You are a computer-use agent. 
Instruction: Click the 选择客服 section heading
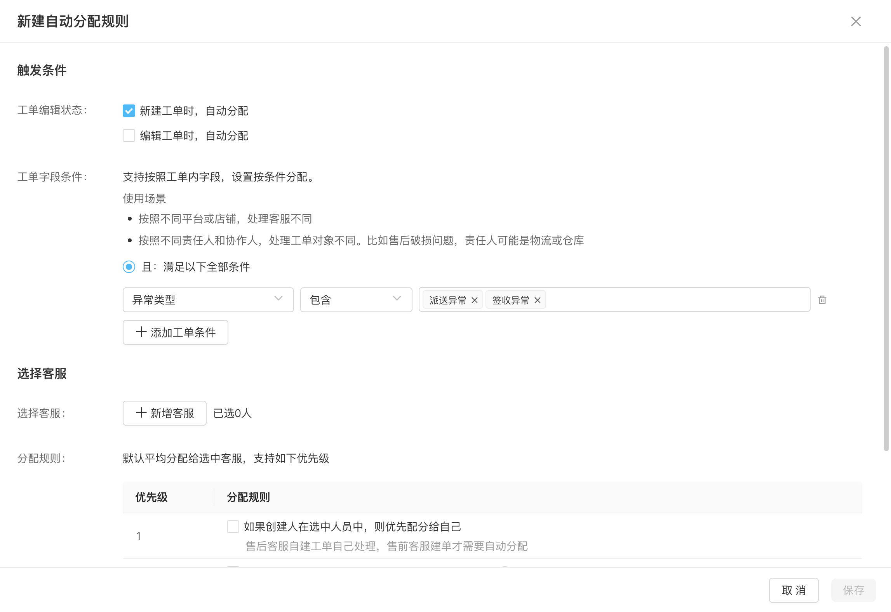[42, 374]
